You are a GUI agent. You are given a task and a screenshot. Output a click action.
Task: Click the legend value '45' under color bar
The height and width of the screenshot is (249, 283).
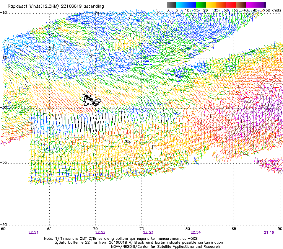pos(255,10)
